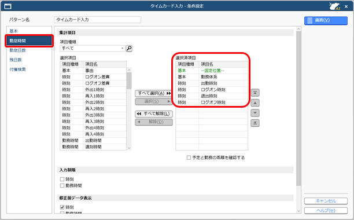Screen dimensions: 354x220
Task: Click the main panel scroll-down arrow
Action: pyautogui.click(x=298, y=211)
